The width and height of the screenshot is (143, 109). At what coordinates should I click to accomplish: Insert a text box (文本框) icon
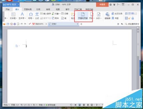13,16
